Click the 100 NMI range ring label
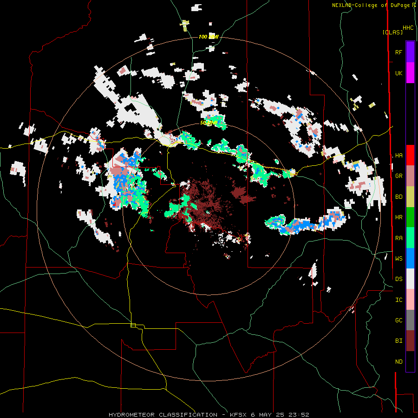This screenshot has height=418, width=418. (x=209, y=37)
